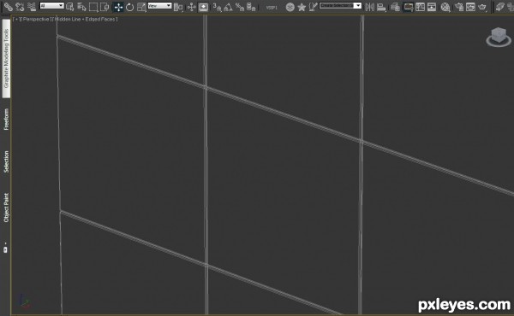Viewport: 514px width, 316px height.
Task: Switch to the Freeform vertical tab
Action: click(6, 120)
